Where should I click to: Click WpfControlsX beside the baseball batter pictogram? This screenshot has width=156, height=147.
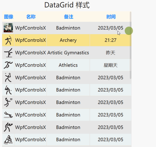(31, 90)
